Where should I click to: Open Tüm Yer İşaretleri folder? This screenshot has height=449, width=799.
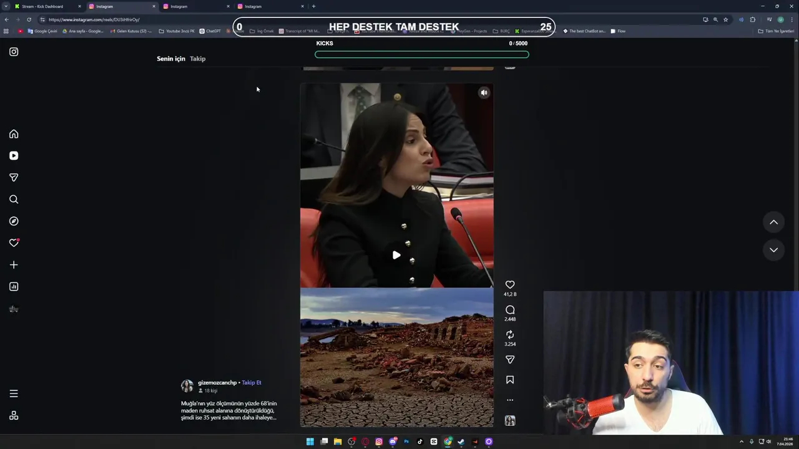pos(776,31)
